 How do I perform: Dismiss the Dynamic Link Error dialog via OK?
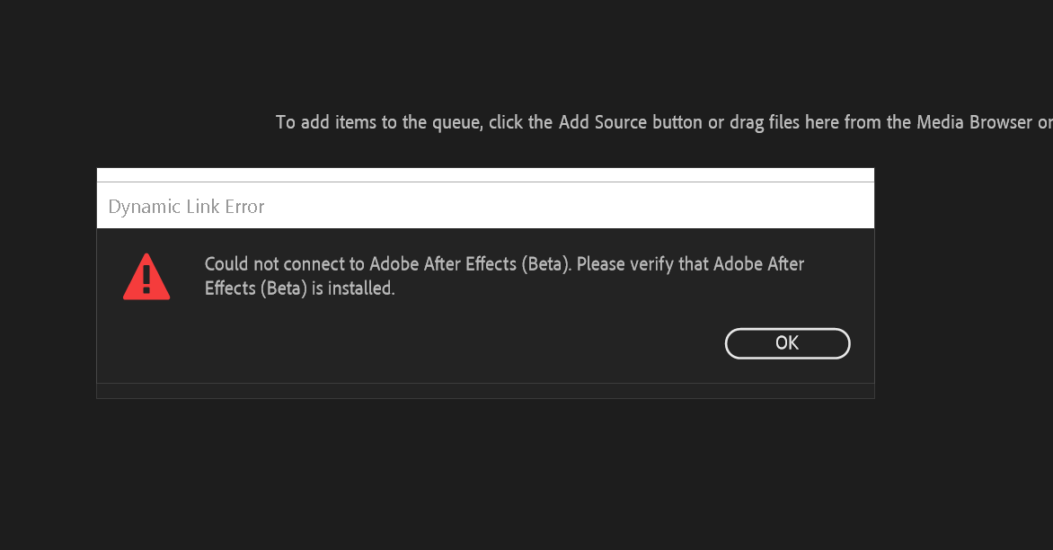click(x=787, y=343)
